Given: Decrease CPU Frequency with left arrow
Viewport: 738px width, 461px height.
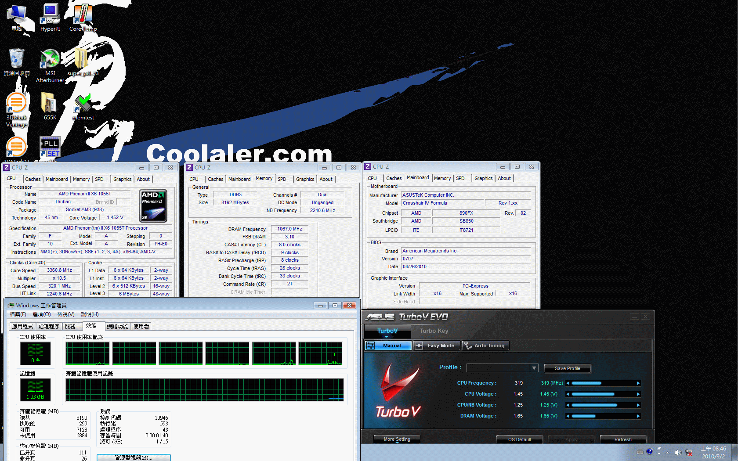Looking at the screenshot, I should 568,383.
